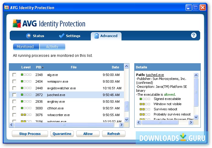The width and height of the screenshot is (212, 148).
Task: Click the process list vertical scrollbar thumb
Action: pyautogui.click(x=126, y=106)
